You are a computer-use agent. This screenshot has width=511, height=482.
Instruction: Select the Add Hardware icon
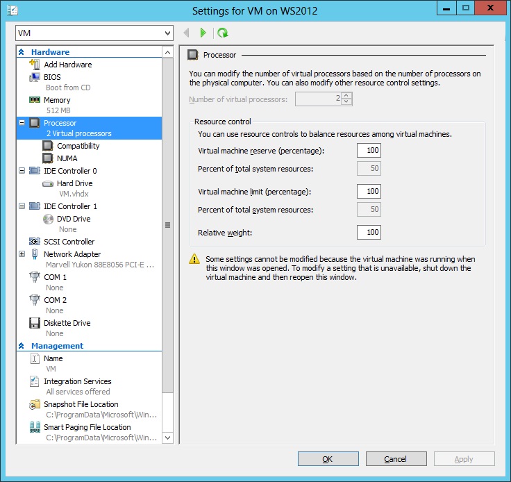click(x=35, y=65)
